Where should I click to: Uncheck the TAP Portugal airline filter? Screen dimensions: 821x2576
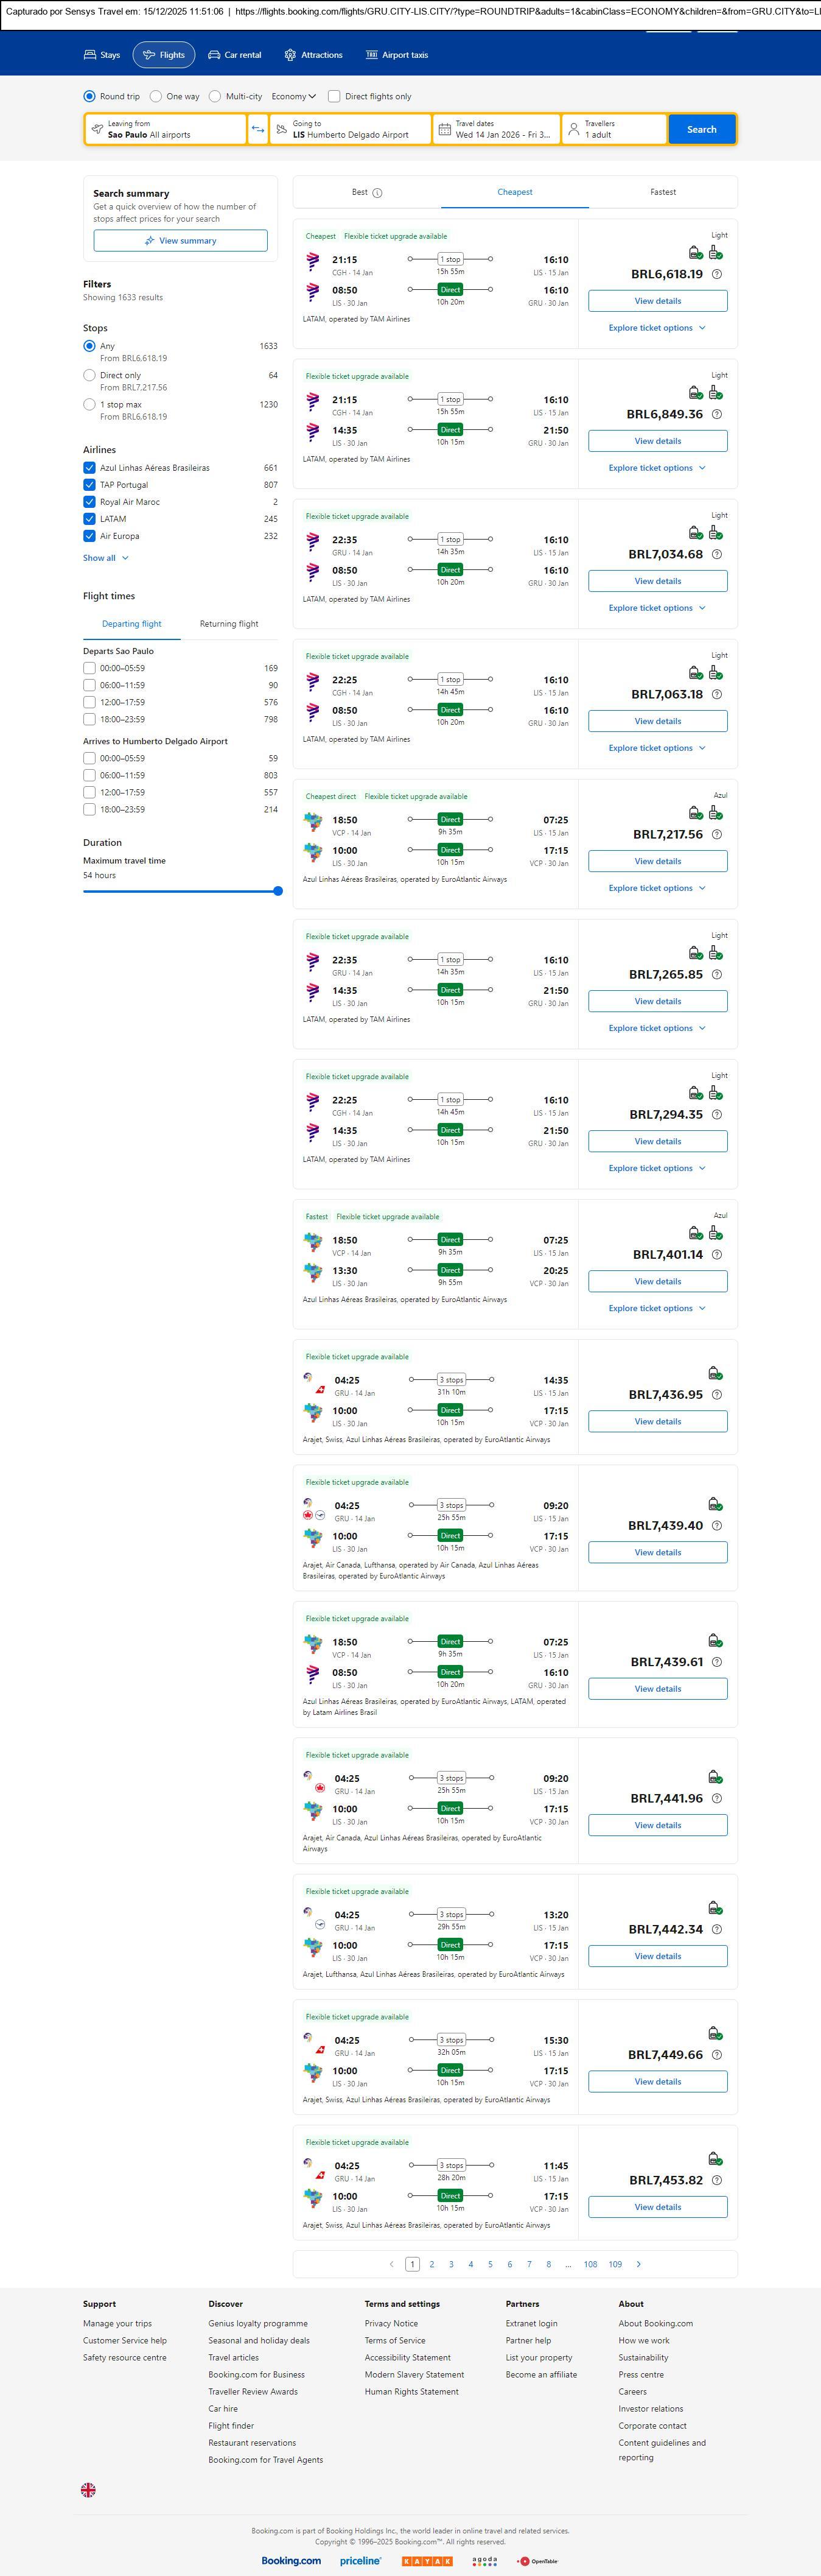point(90,485)
